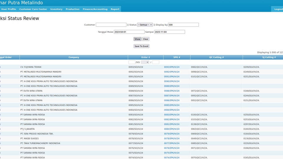Viewport: 283px width, 159px height.
Task: Open SPK link 0088/SPK/IV/24
Action: [172, 91]
